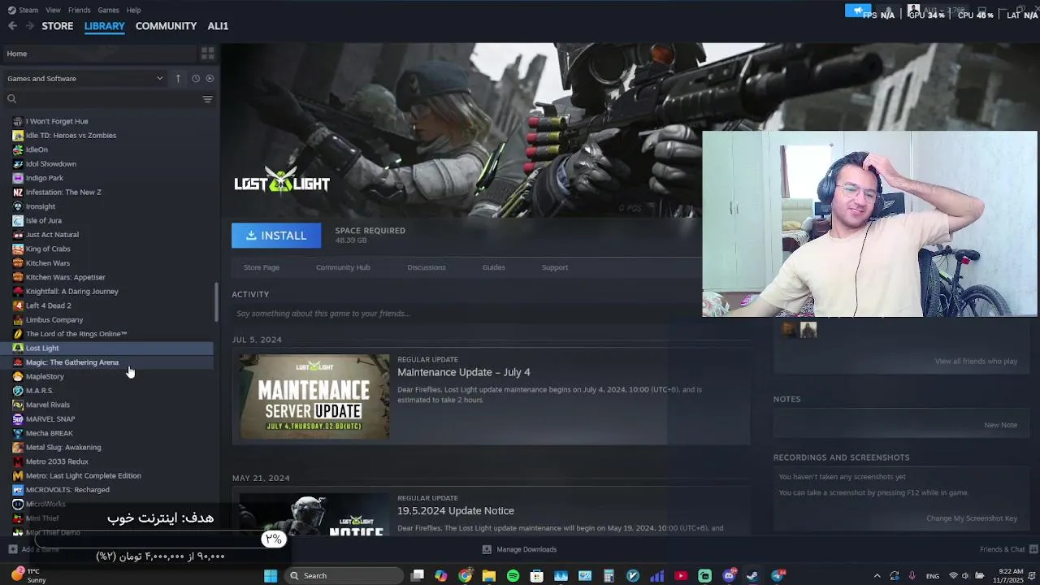
Task: Select 'Metal Slug: Awakening' entry
Action: [107, 448]
